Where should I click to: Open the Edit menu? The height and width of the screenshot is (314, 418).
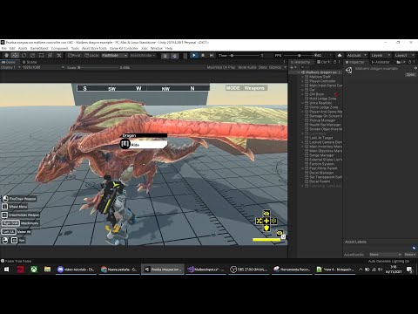point(12,48)
